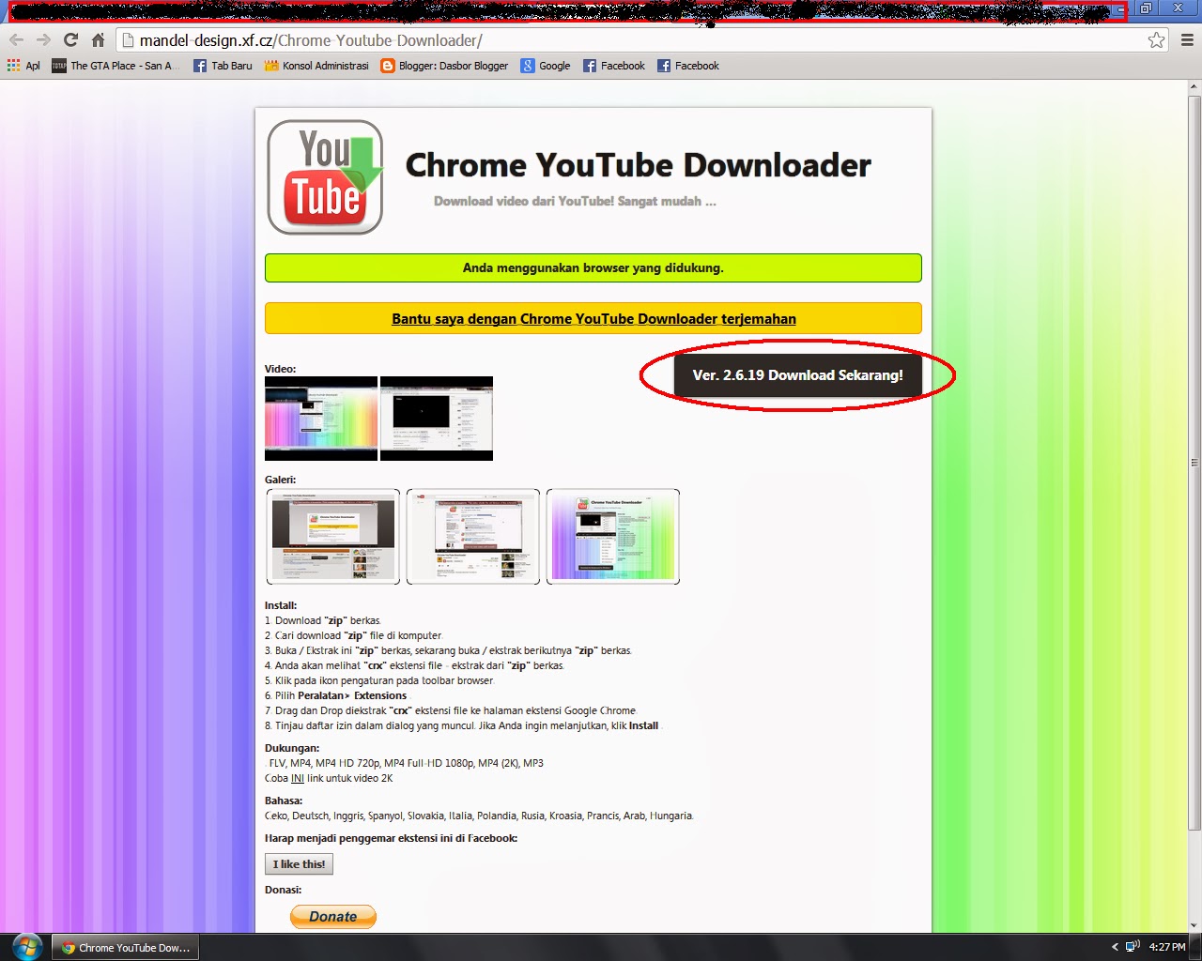Click the 'Anda menggunakan browser yang didukung' banner
The height and width of the screenshot is (961, 1202).
593,267
